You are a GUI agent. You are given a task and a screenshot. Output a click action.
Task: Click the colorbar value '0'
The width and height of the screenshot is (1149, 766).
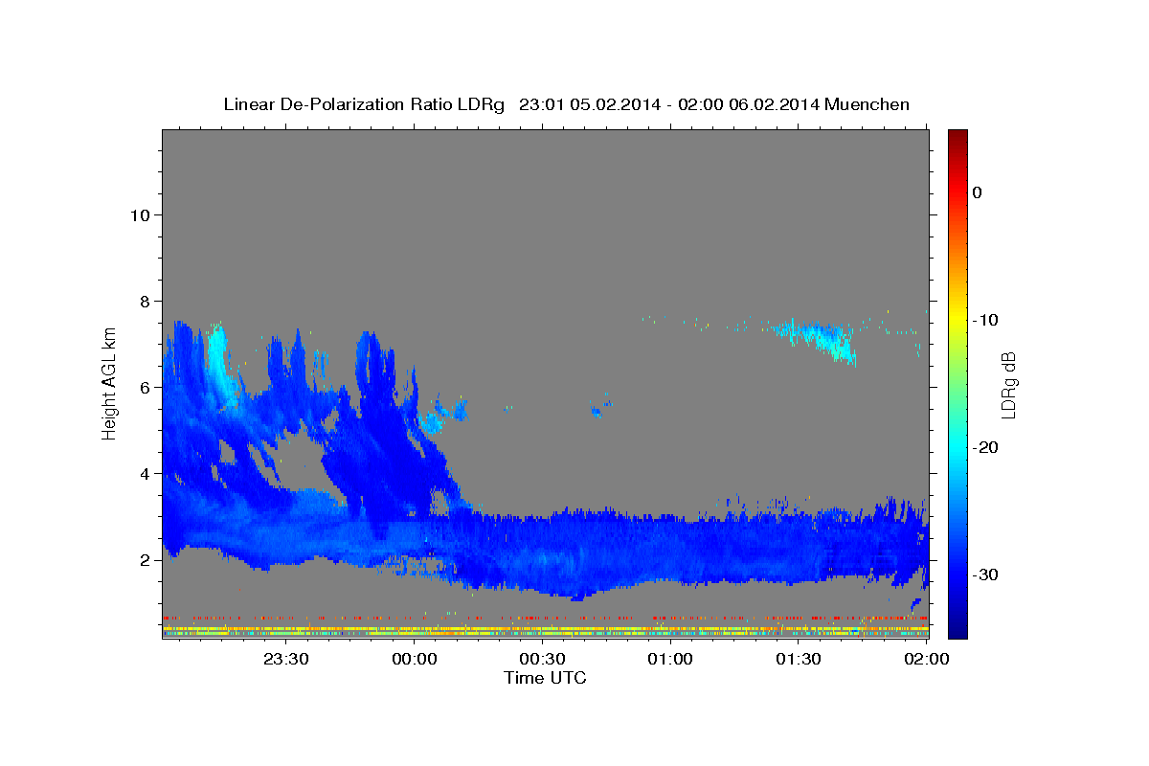click(977, 192)
